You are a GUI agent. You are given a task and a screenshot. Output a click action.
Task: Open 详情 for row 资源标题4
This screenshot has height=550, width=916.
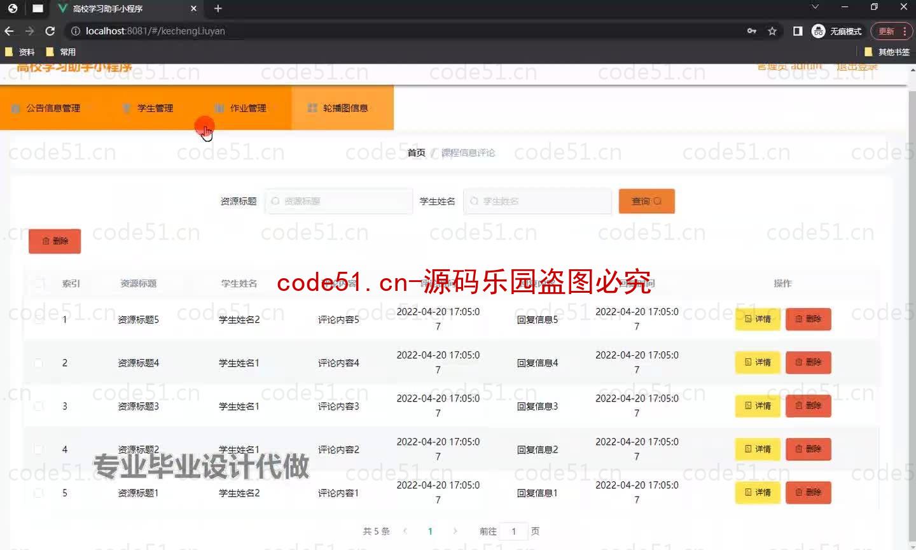click(x=758, y=362)
